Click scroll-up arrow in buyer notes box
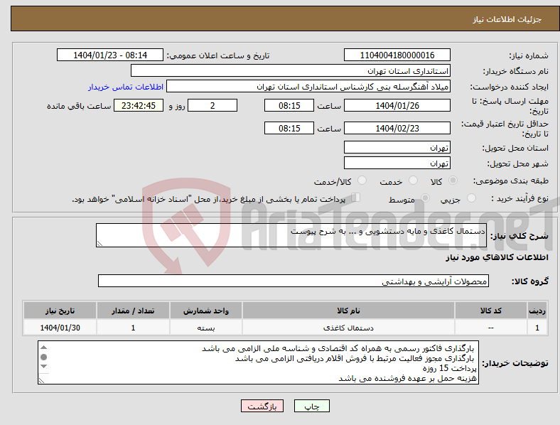560x425 pixels. [43, 348]
